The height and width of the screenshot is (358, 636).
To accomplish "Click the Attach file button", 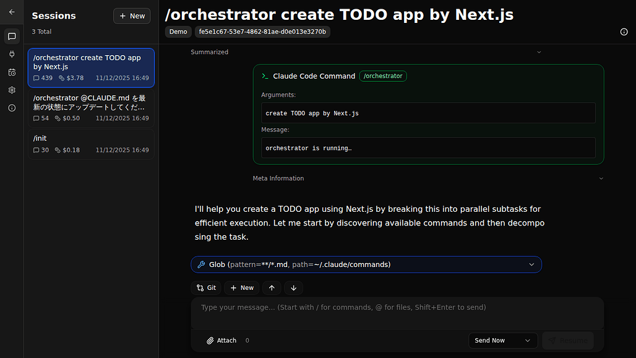I will tap(221, 341).
